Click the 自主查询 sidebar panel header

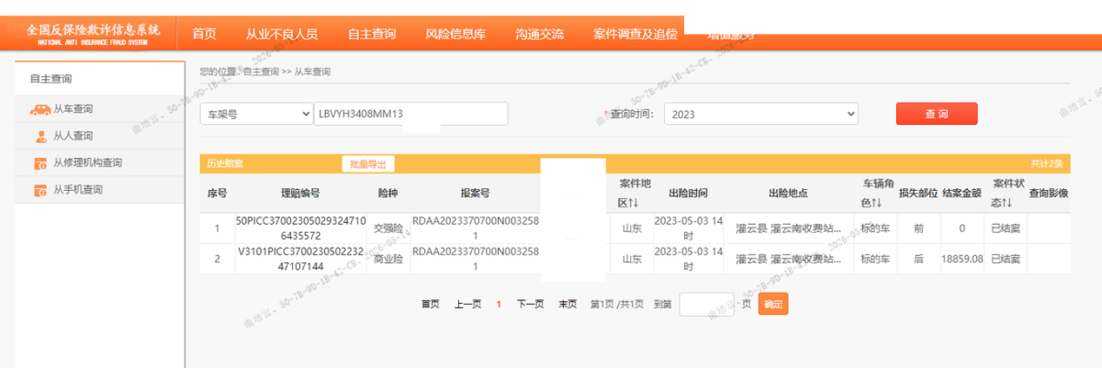point(99,79)
